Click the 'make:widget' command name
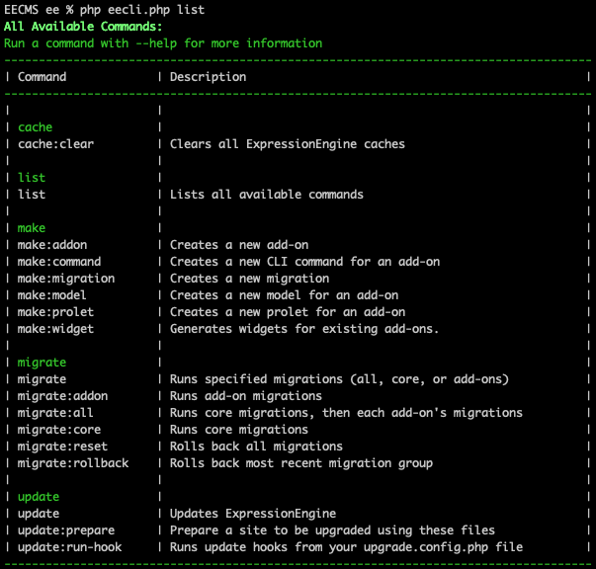 pyautogui.click(x=55, y=329)
